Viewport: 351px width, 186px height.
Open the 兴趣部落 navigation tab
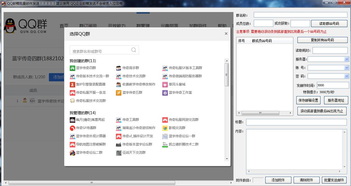(169, 26)
